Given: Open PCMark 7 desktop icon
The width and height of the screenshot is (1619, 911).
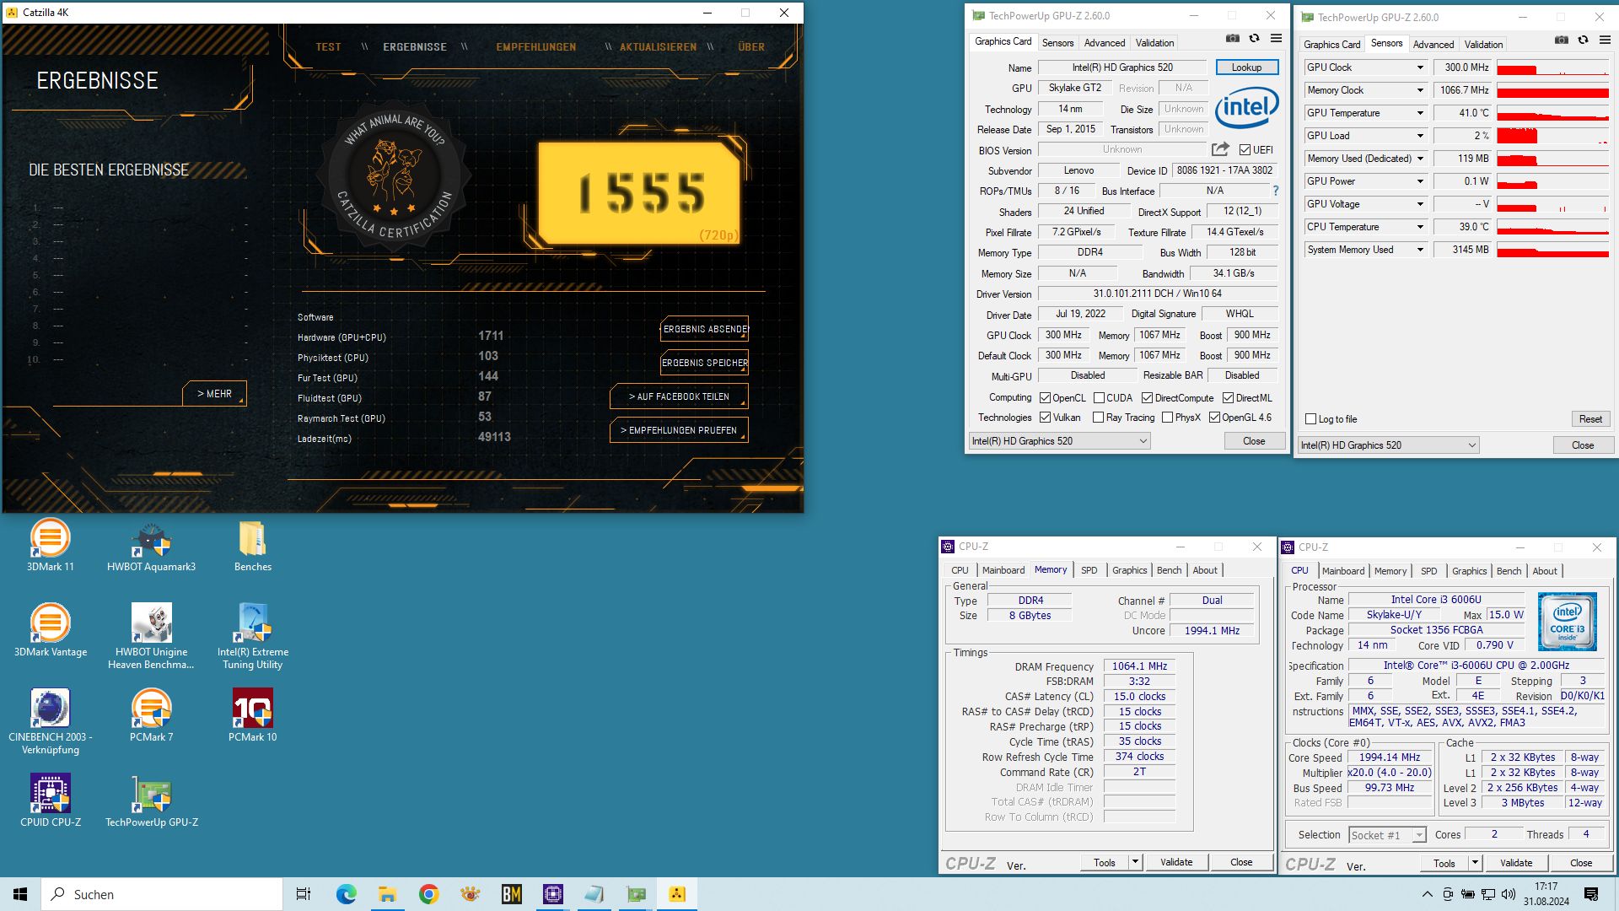Looking at the screenshot, I should (x=151, y=715).
